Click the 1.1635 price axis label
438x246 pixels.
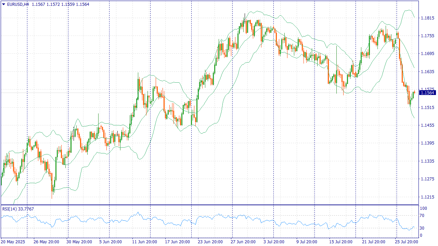[427, 72]
